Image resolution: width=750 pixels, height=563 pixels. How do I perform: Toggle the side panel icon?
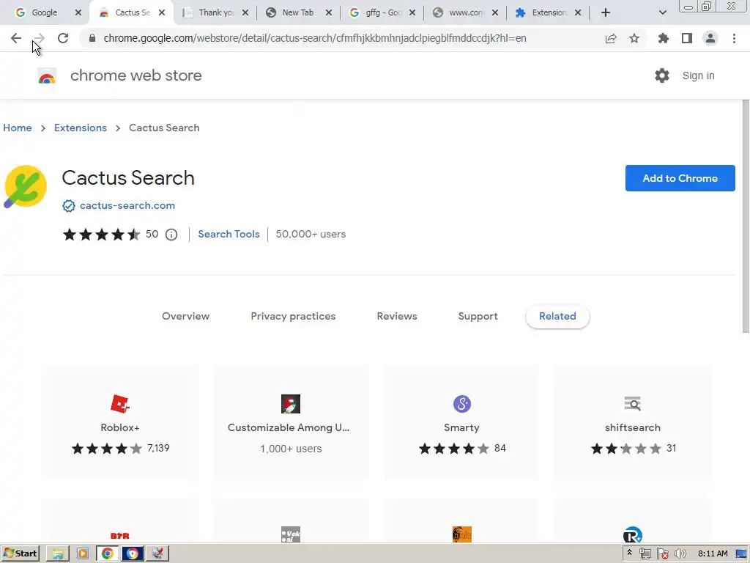coord(687,38)
